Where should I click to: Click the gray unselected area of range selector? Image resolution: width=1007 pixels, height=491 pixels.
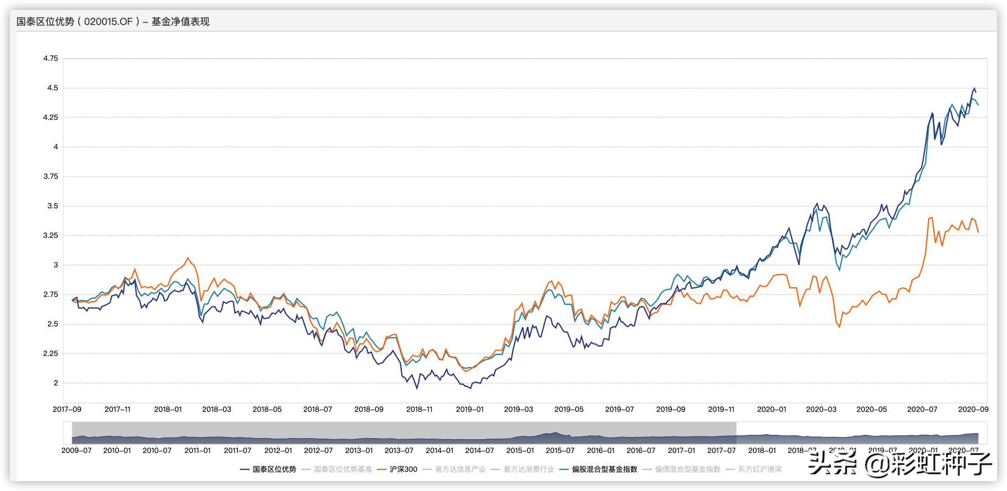click(x=402, y=429)
